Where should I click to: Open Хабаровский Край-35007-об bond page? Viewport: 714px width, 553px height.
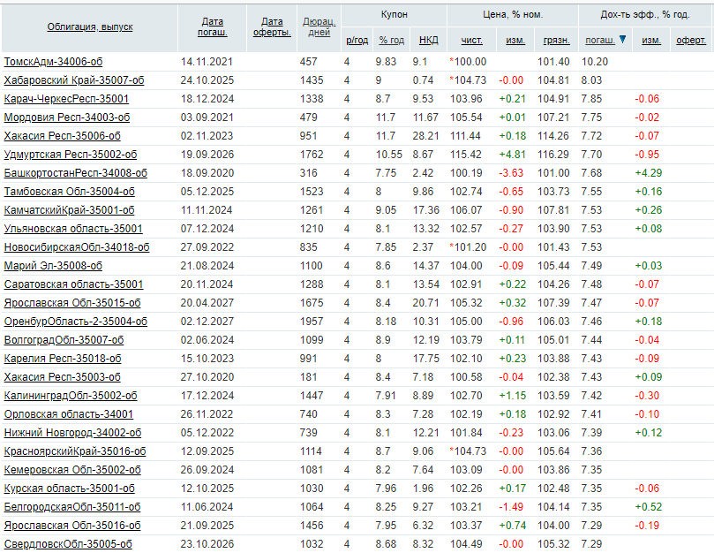pyautogui.click(x=74, y=80)
